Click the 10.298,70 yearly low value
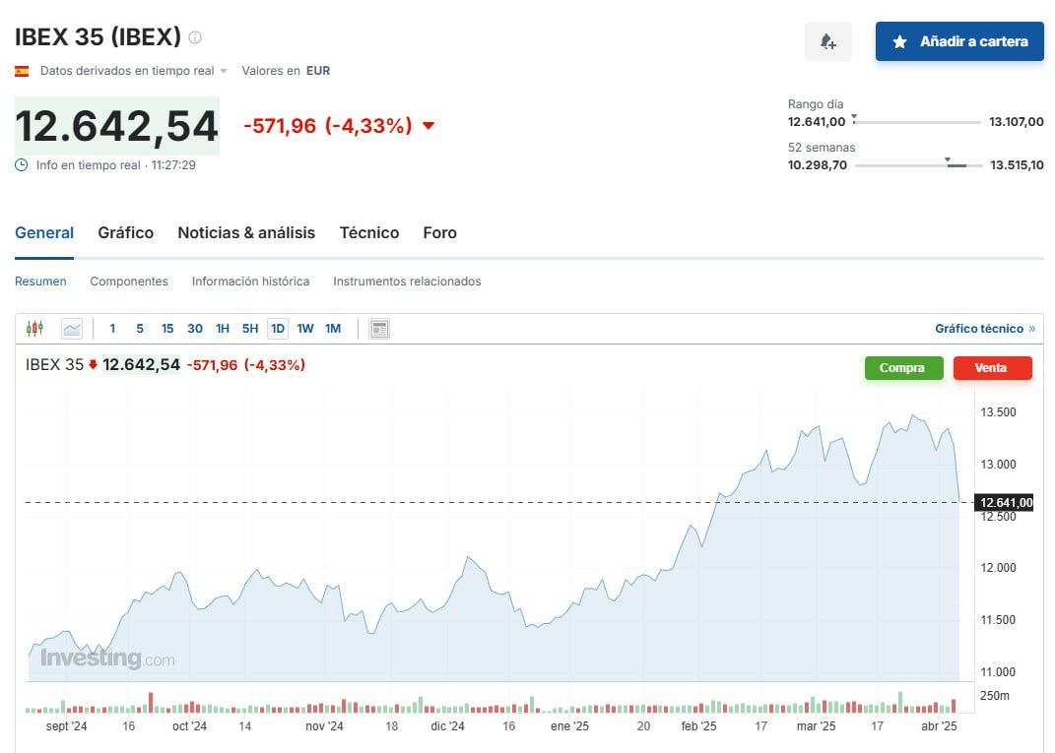 (818, 164)
